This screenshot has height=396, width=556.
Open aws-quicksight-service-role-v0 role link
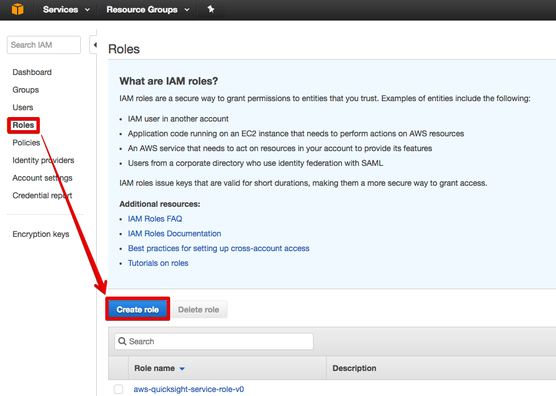pos(188,389)
